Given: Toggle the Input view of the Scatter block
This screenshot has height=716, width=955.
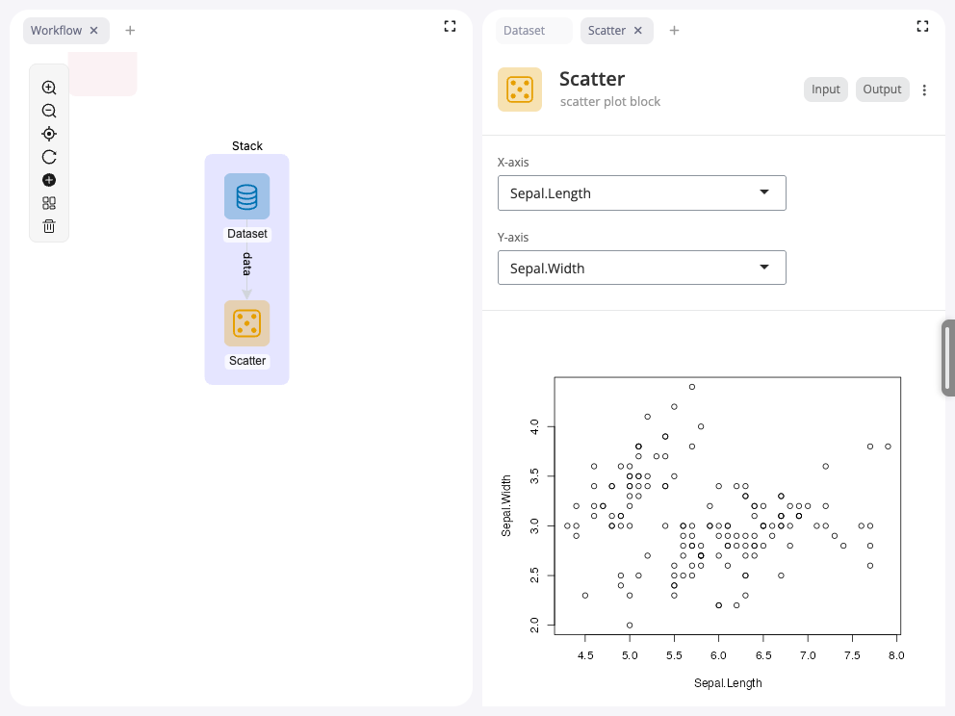Looking at the screenshot, I should pos(825,89).
